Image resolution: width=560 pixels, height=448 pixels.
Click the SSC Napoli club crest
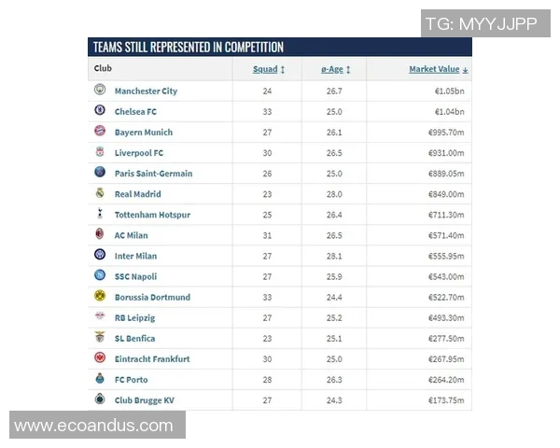[100, 276]
